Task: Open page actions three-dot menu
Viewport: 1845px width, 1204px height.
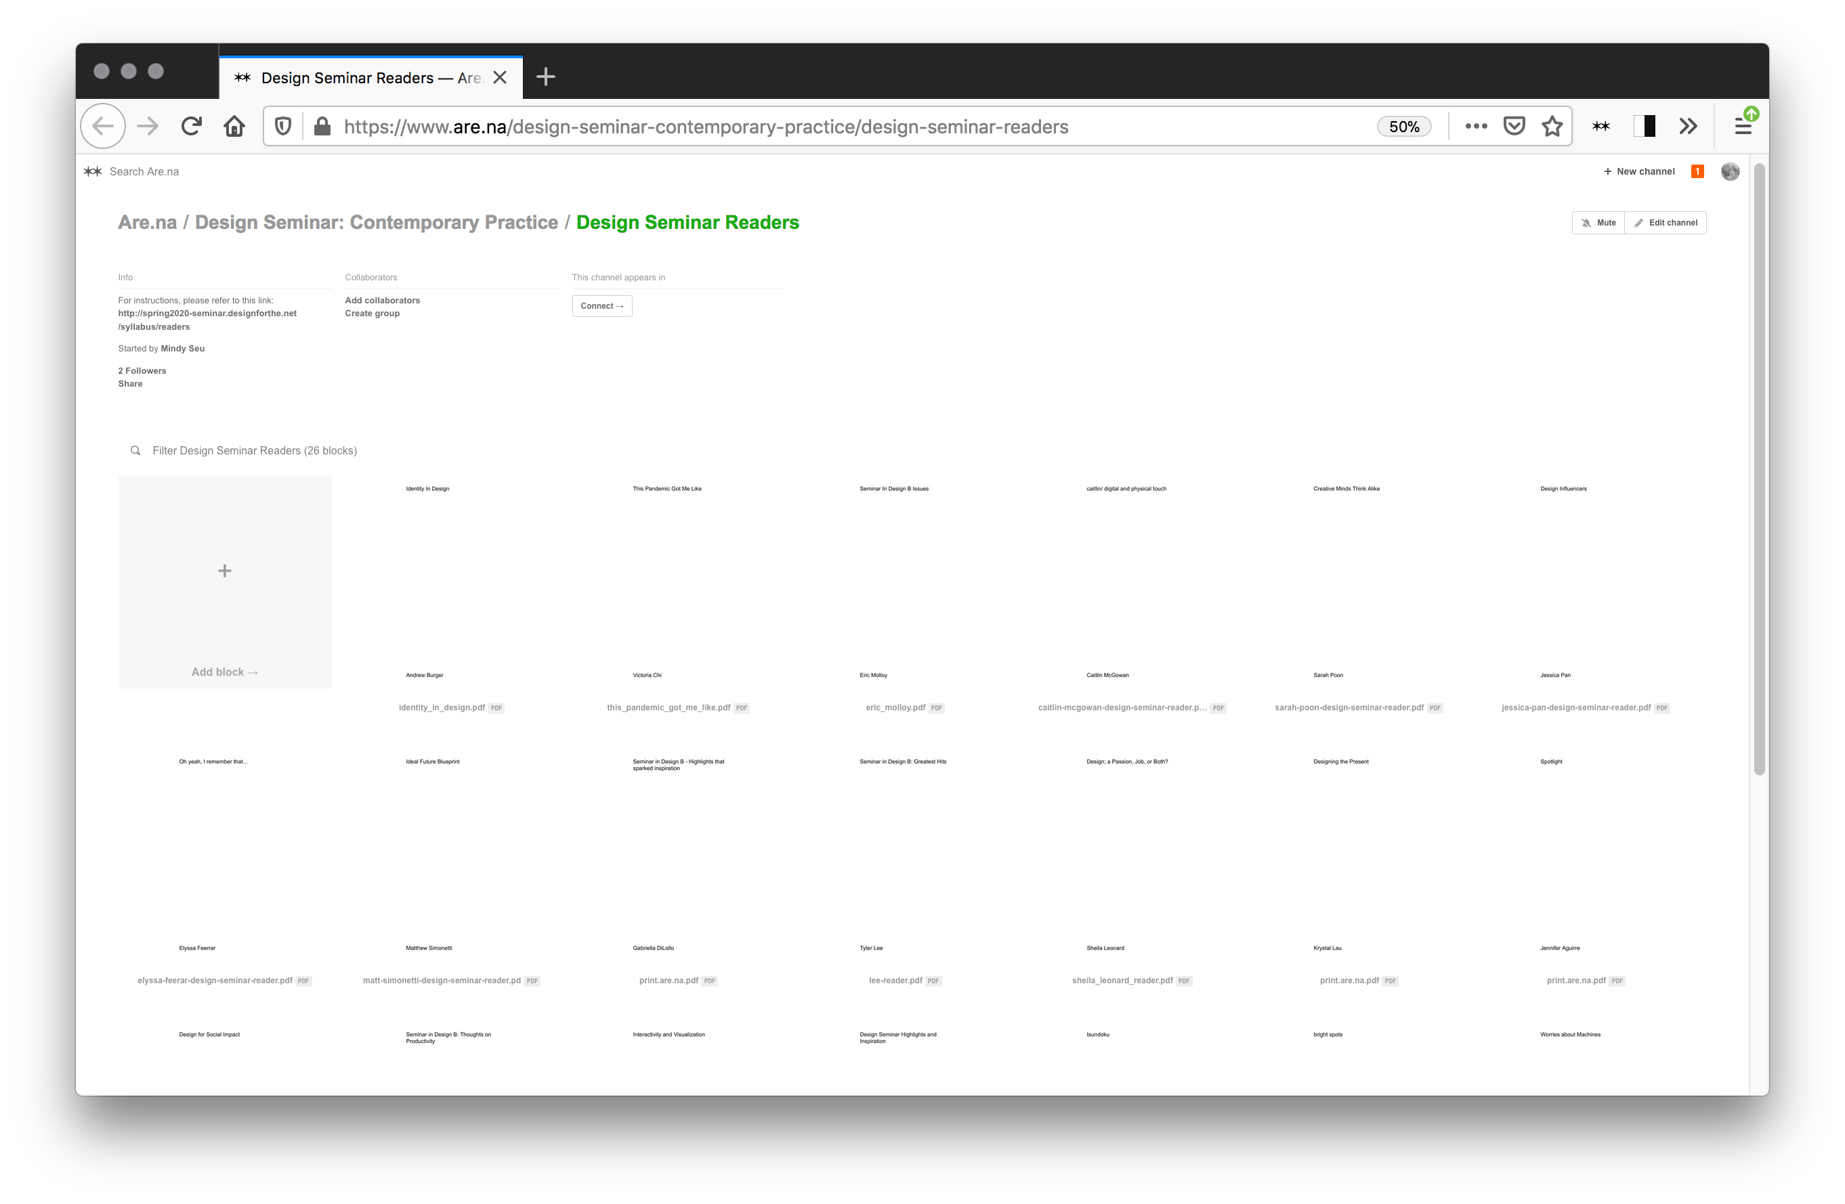Action: (1476, 127)
